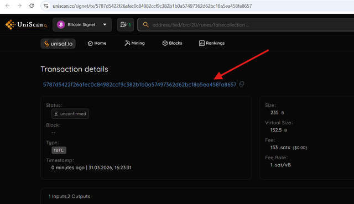Open the Rankings menu item

coord(212,43)
